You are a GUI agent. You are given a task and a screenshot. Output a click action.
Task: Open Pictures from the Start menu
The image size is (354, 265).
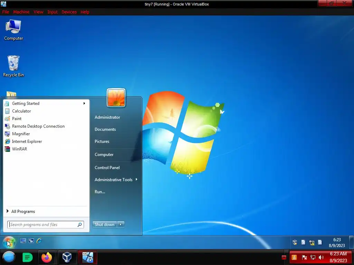point(102,141)
